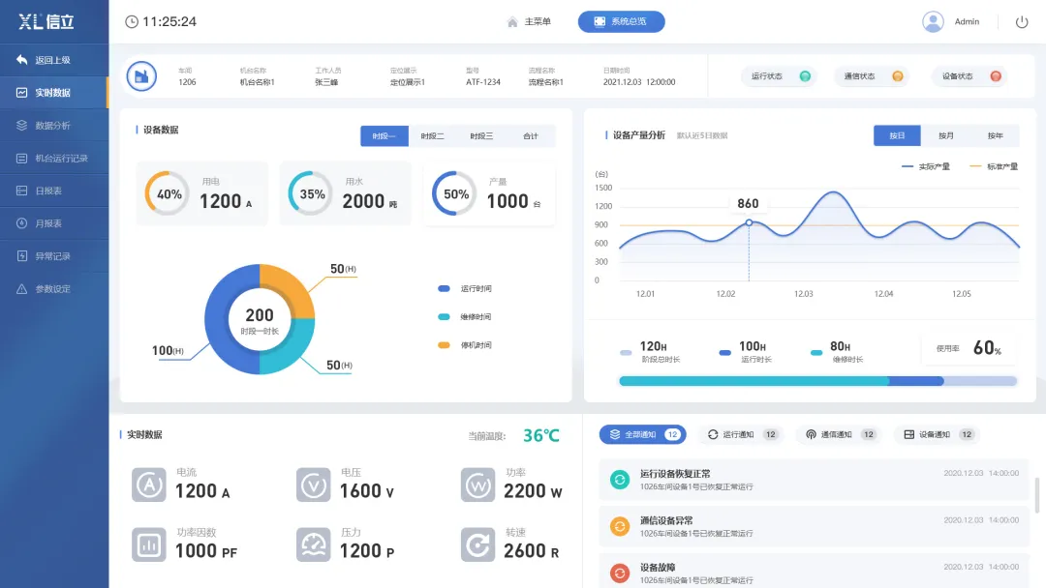Click the 电压 voltmeter icon
The height and width of the screenshot is (588, 1046).
[x=314, y=485]
